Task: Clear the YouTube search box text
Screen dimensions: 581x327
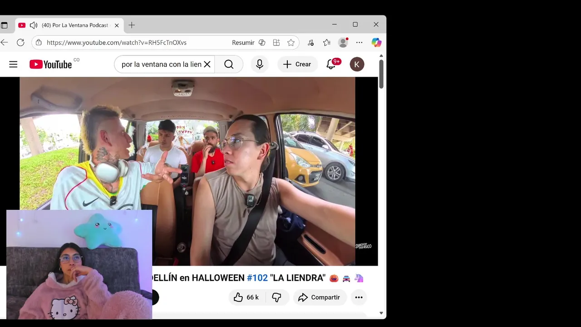Action: pyautogui.click(x=207, y=64)
